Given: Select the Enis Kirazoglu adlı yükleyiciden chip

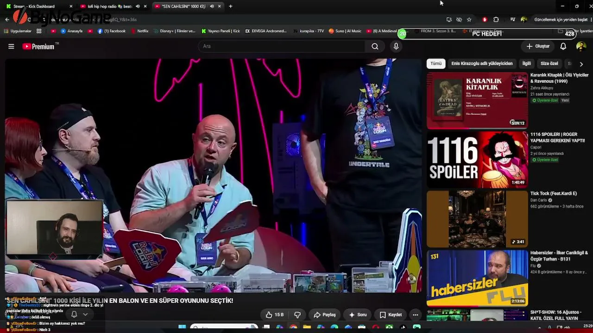Looking at the screenshot, I should [482, 63].
